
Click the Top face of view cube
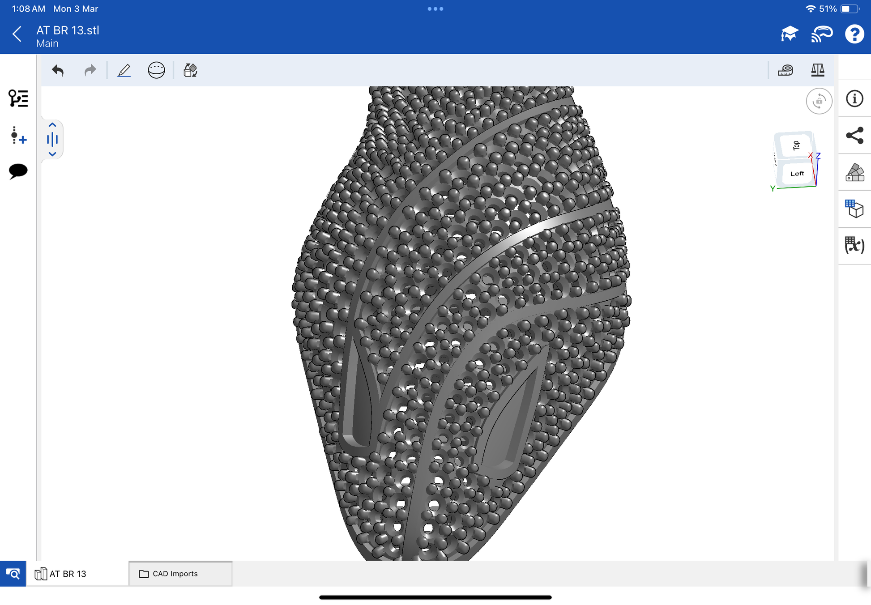tap(796, 145)
